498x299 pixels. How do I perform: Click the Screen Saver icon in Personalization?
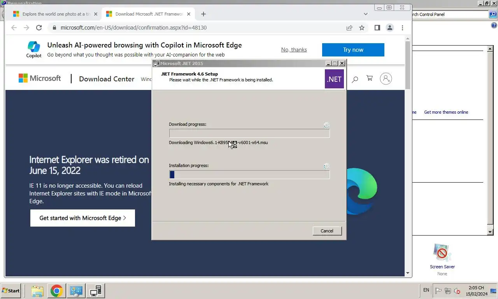click(x=442, y=253)
